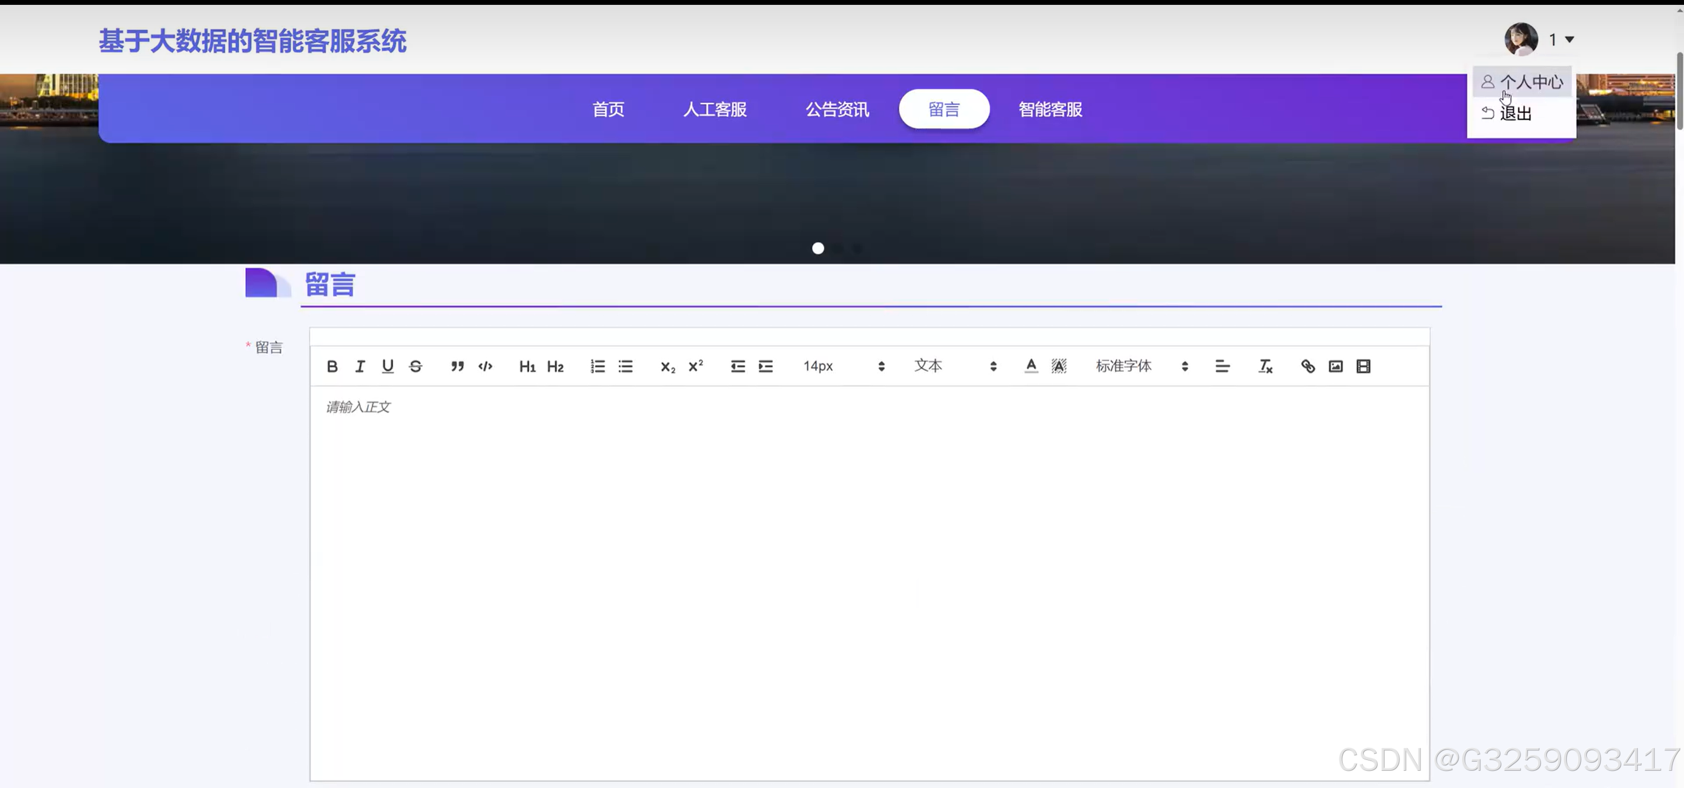This screenshot has height=788, width=1684.
Task: Open the text background color picker
Action: coord(1059,366)
